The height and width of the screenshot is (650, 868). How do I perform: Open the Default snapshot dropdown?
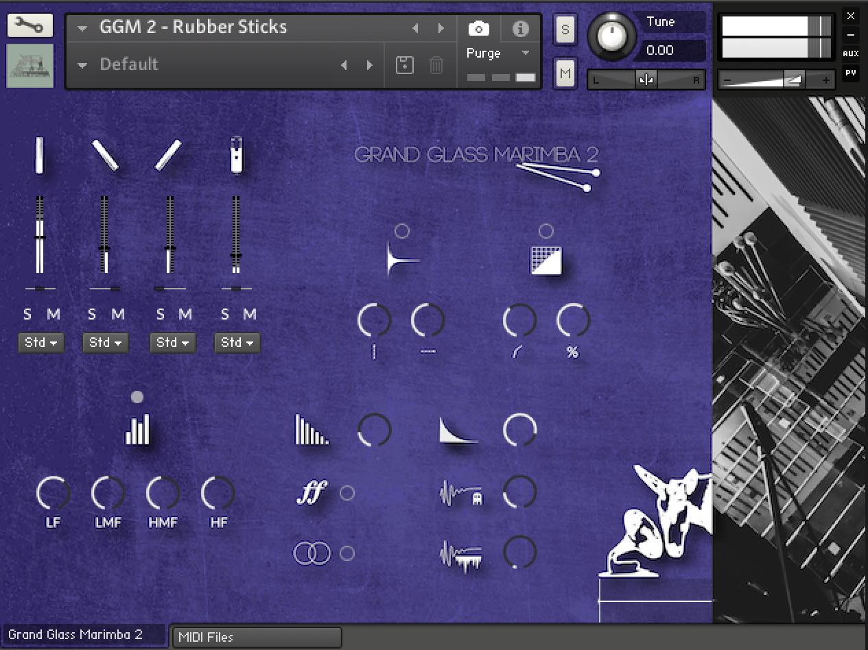coord(83,66)
